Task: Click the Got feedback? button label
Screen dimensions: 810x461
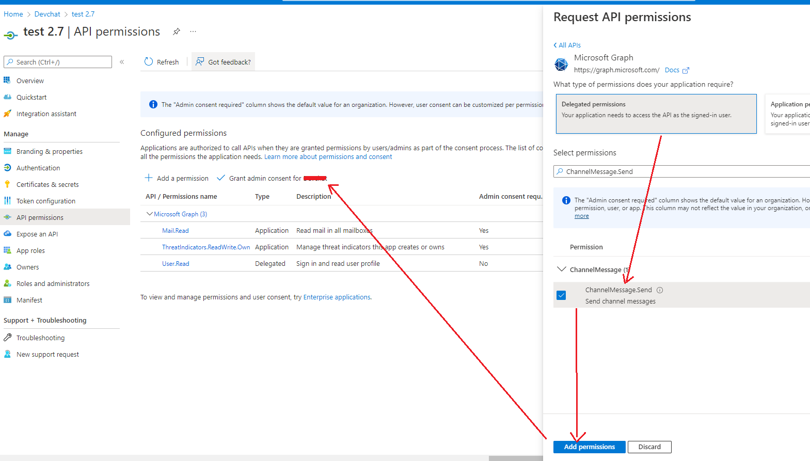Action: click(x=229, y=62)
